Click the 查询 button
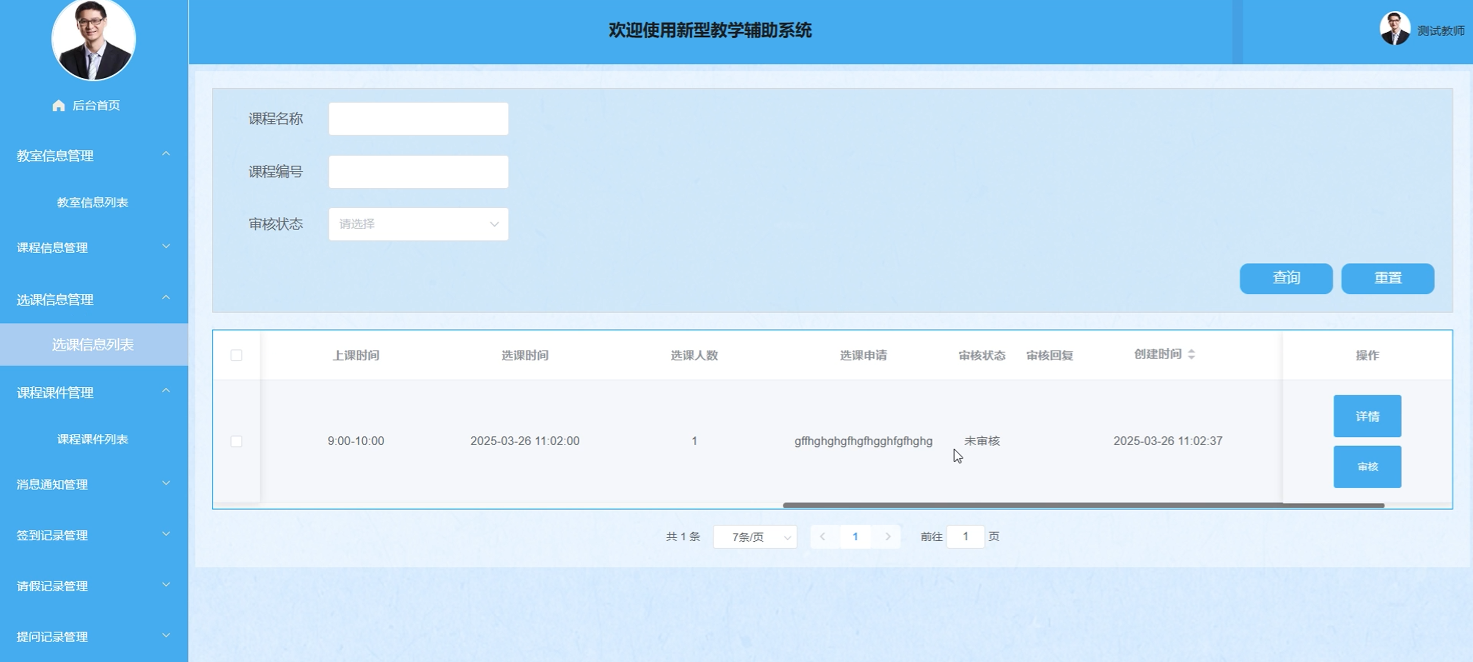Viewport: 1473px width, 662px height. coord(1285,278)
